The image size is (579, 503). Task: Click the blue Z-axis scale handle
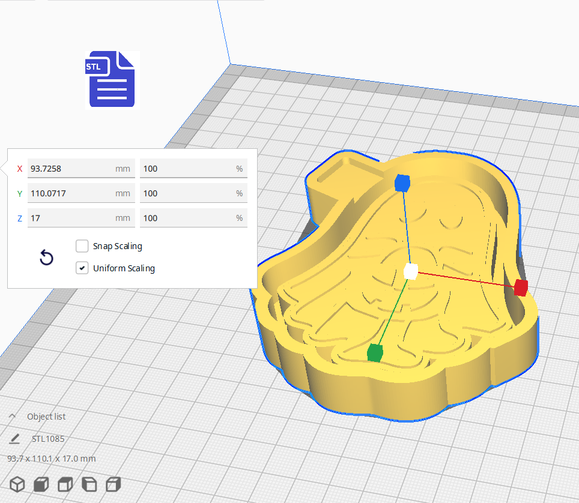(402, 182)
